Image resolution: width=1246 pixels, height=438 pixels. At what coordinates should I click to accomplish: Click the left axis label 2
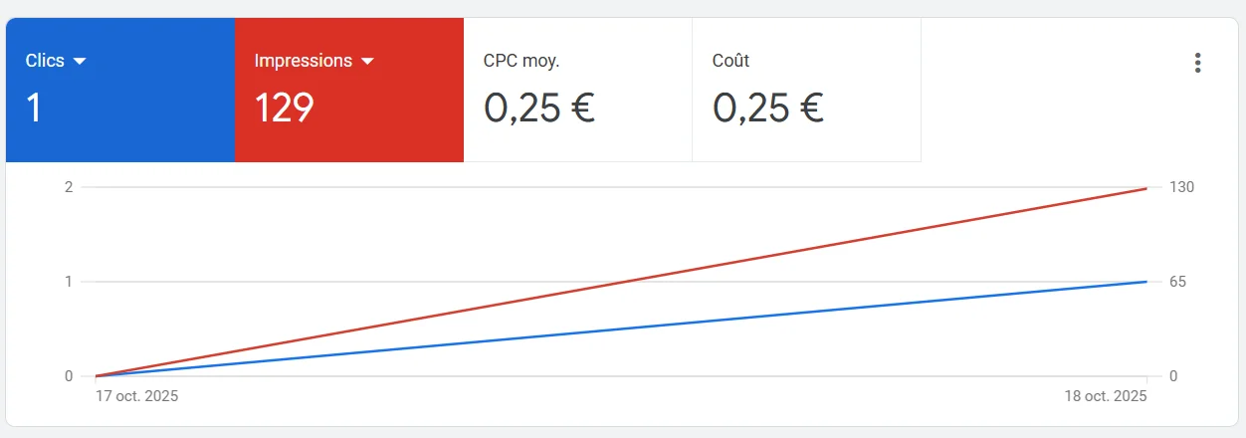click(69, 187)
